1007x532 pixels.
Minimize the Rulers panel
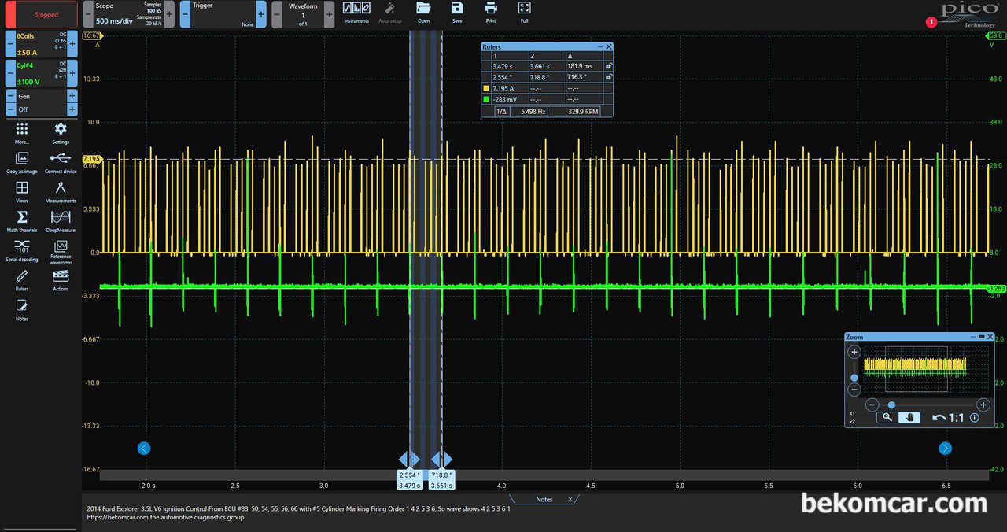point(599,47)
